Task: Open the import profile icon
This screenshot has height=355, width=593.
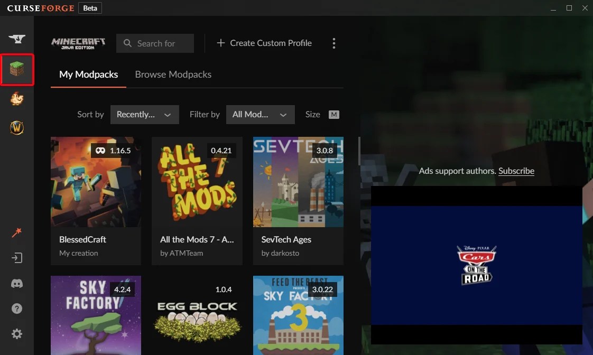Action: click(17, 258)
